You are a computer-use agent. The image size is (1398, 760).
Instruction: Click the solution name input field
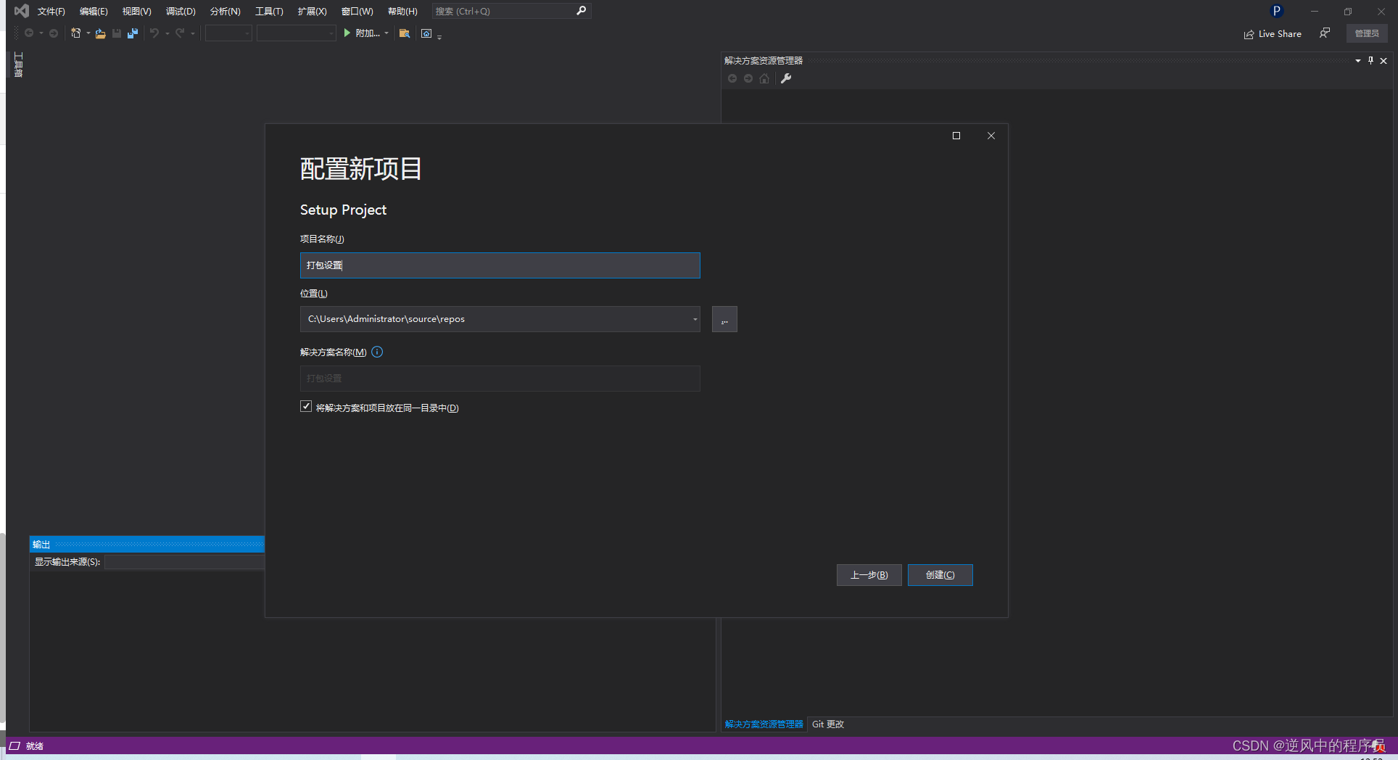(500, 379)
